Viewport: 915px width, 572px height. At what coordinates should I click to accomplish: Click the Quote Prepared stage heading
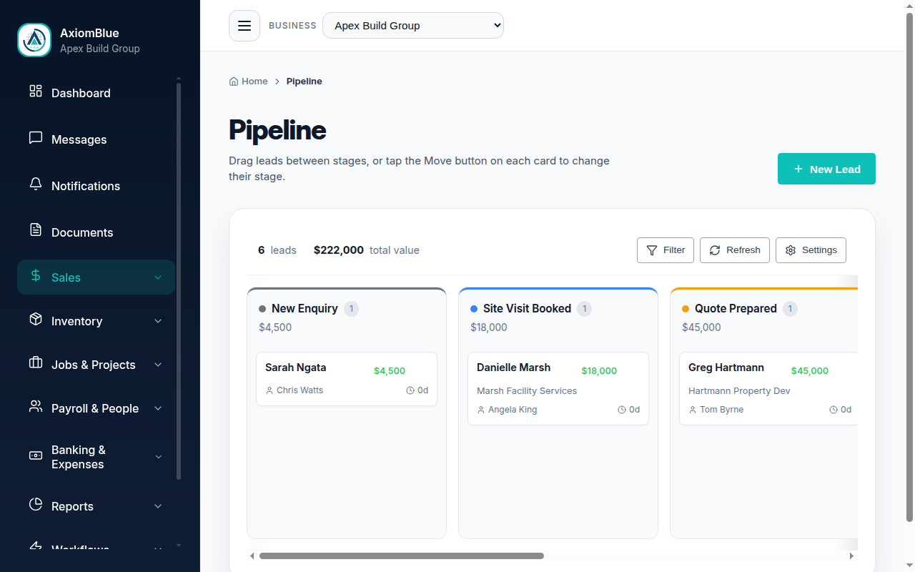(x=736, y=308)
